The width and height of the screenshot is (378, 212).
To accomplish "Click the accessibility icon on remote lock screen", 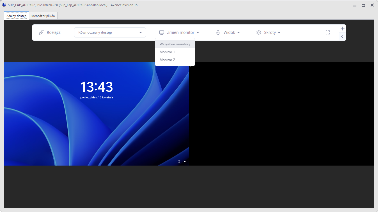I will (184, 161).
